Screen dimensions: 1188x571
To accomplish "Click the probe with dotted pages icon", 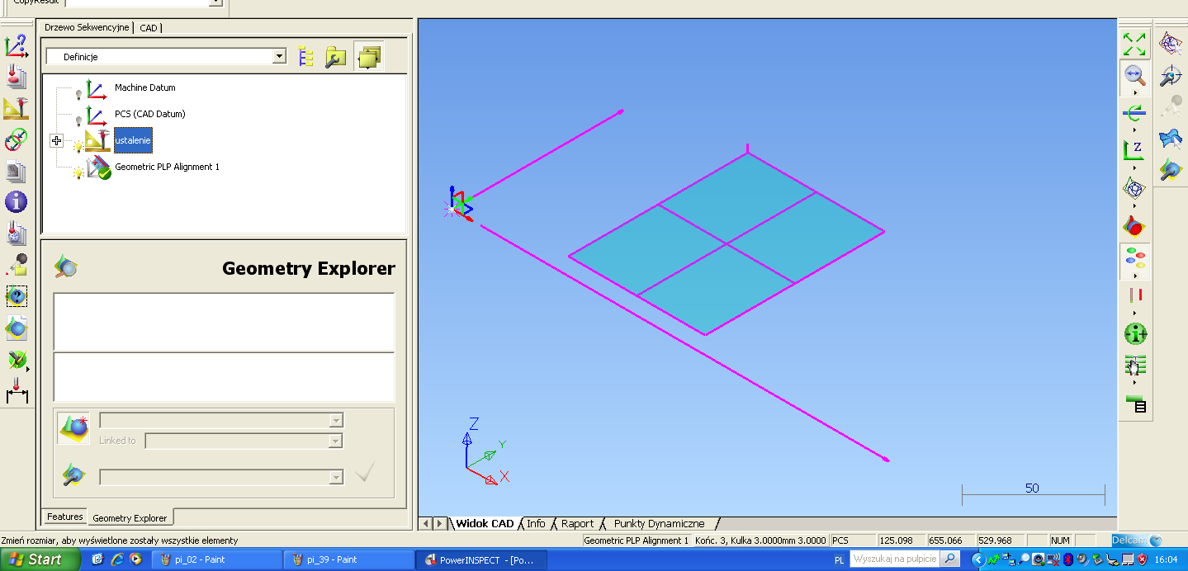I will 16,233.
